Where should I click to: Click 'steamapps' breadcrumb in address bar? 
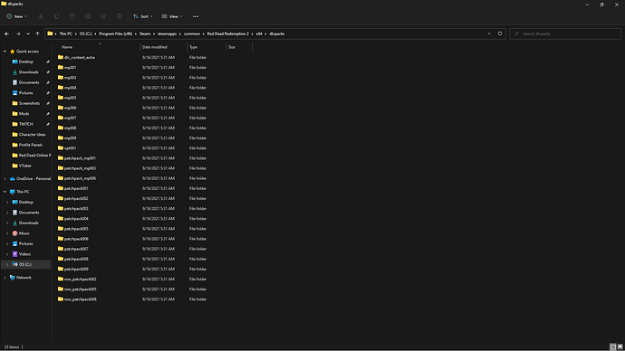(167, 33)
